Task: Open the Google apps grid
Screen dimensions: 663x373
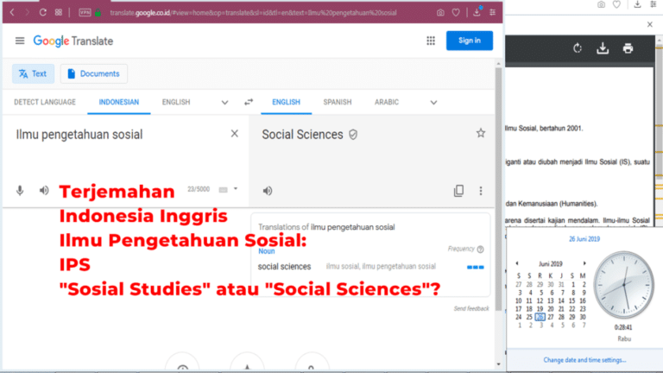Action: tap(431, 41)
